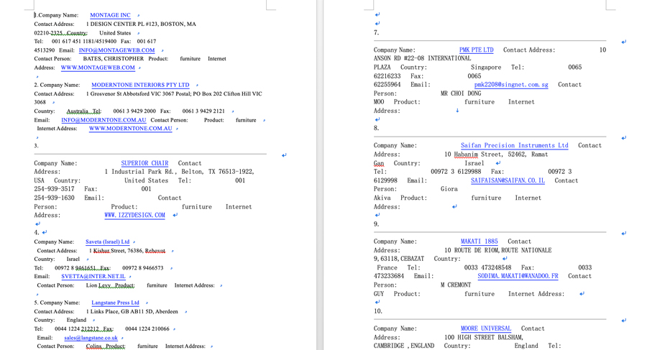
Task: Click the address text "1 DESIGN CENTER PL #123, BOSTON, MA"
Action: (141, 24)
